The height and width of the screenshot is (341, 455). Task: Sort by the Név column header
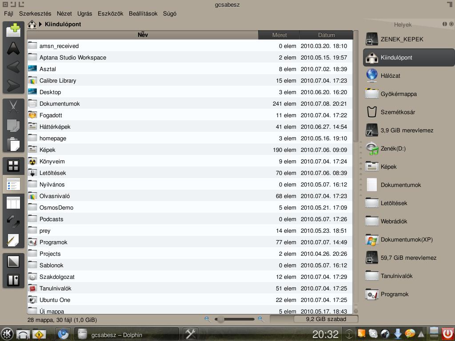[x=143, y=35]
